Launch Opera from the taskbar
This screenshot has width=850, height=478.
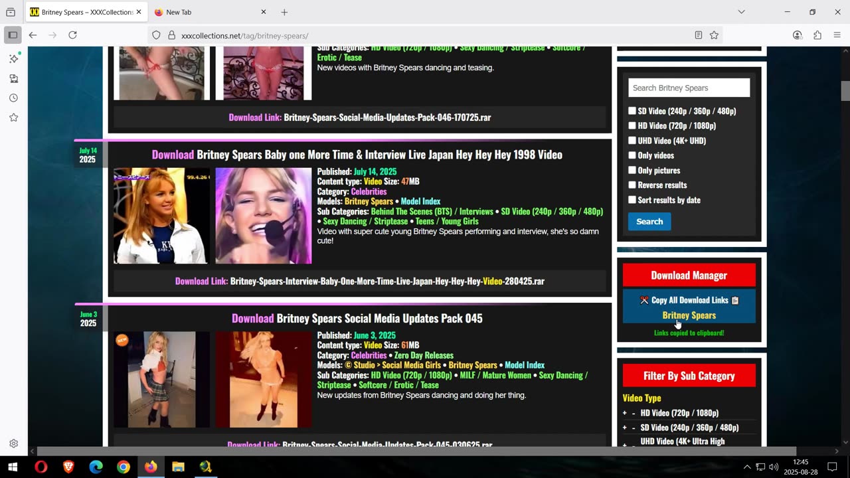[41, 467]
